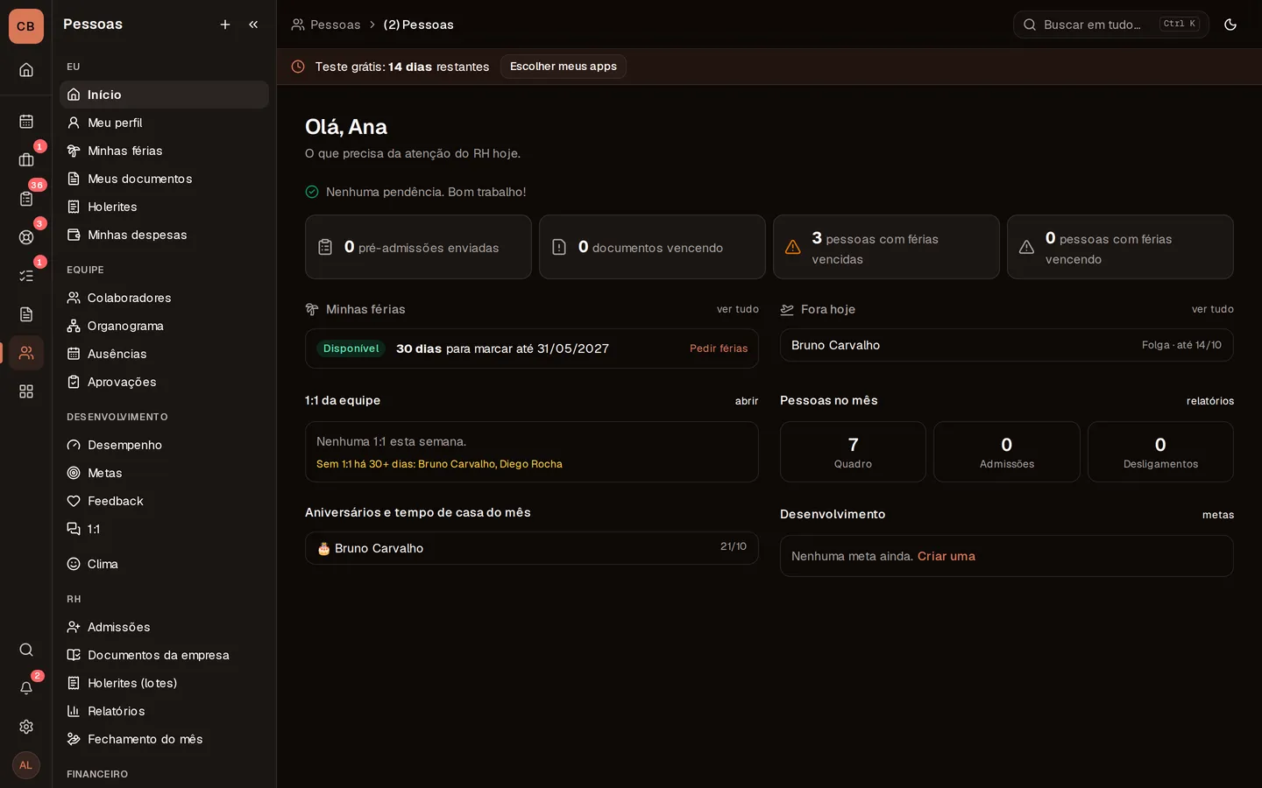Open Fechamento do mês in the sidebar
1262x788 pixels.
(x=164, y=739)
